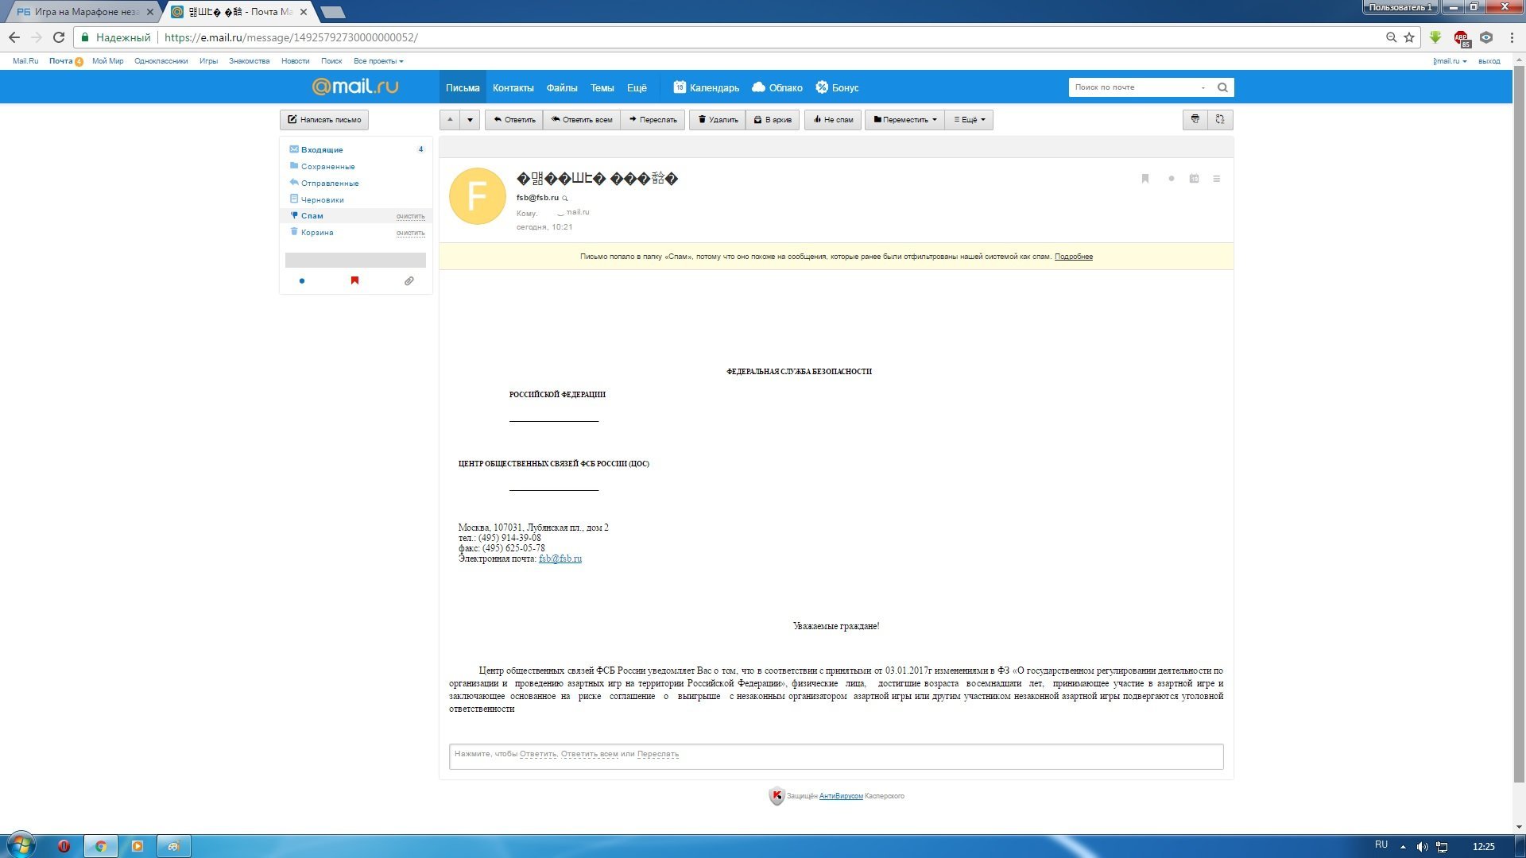Expand the Переместить dropdown
This screenshot has height=858, width=1526.
pos(904,120)
